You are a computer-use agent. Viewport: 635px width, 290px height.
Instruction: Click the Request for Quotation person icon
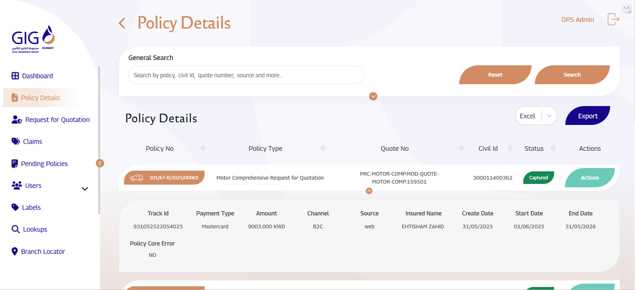pos(16,119)
